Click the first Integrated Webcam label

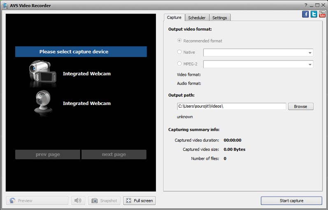point(86,74)
